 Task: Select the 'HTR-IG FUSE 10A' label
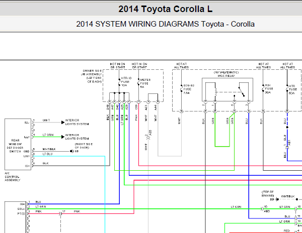click(x=126, y=82)
